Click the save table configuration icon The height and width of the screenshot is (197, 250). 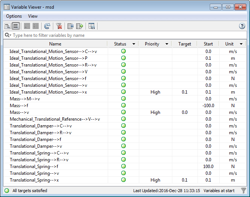[92, 26]
